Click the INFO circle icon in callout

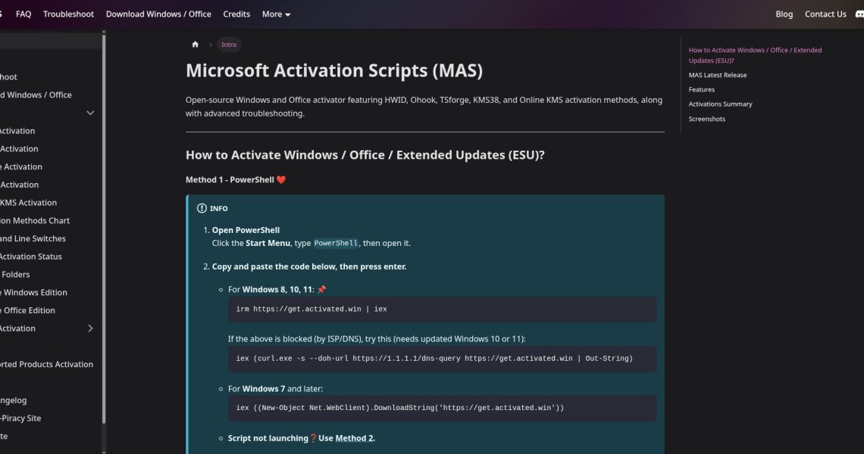(202, 208)
